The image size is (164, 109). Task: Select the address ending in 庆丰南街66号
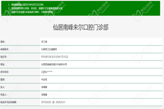[x=54, y=64]
